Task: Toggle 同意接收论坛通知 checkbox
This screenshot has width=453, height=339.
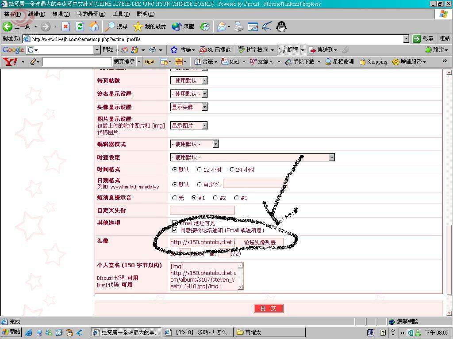Action: (x=174, y=230)
